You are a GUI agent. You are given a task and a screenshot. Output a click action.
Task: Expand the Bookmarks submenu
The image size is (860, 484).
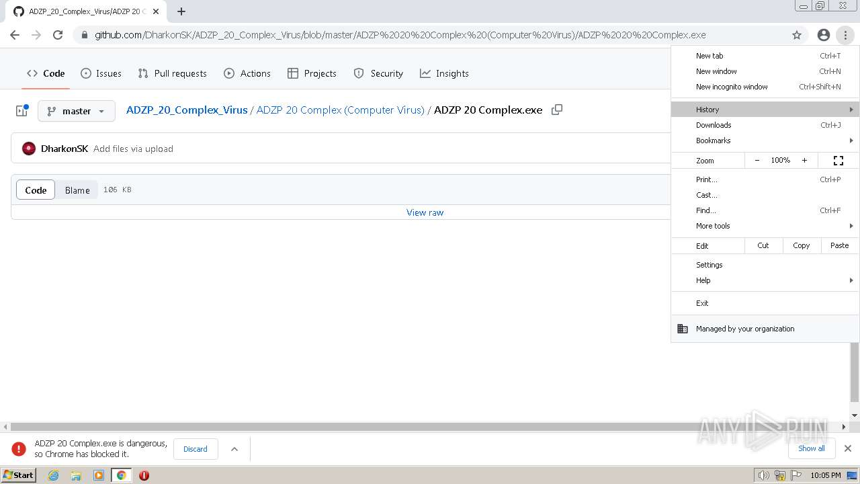coord(765,140)
